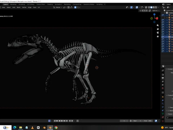Click the lock camera to view icon

pyautogui.click(x=158, y=36)
